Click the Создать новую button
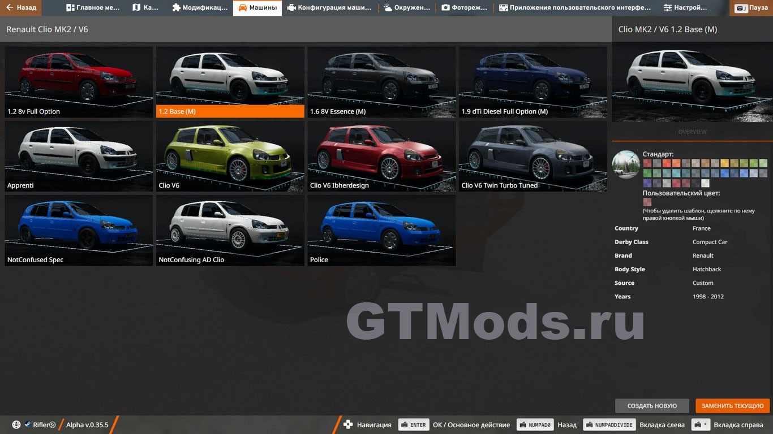The image size is (773, 434). (x=652, y=406)
